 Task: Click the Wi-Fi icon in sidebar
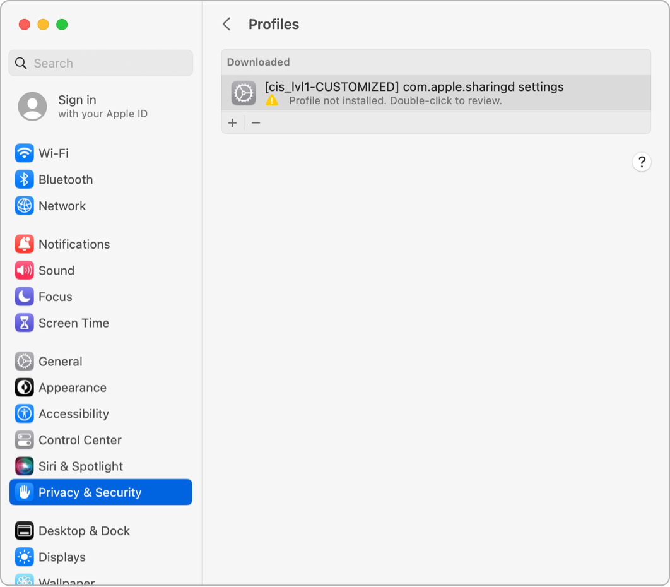pos(24,153)
